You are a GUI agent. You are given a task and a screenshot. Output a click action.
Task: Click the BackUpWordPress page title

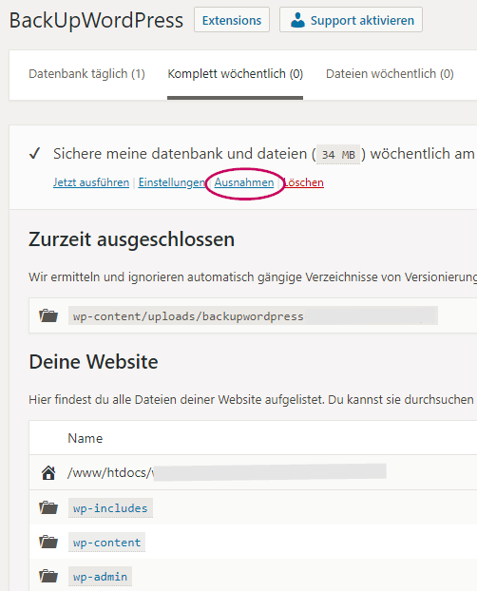[x=96, y=20]
